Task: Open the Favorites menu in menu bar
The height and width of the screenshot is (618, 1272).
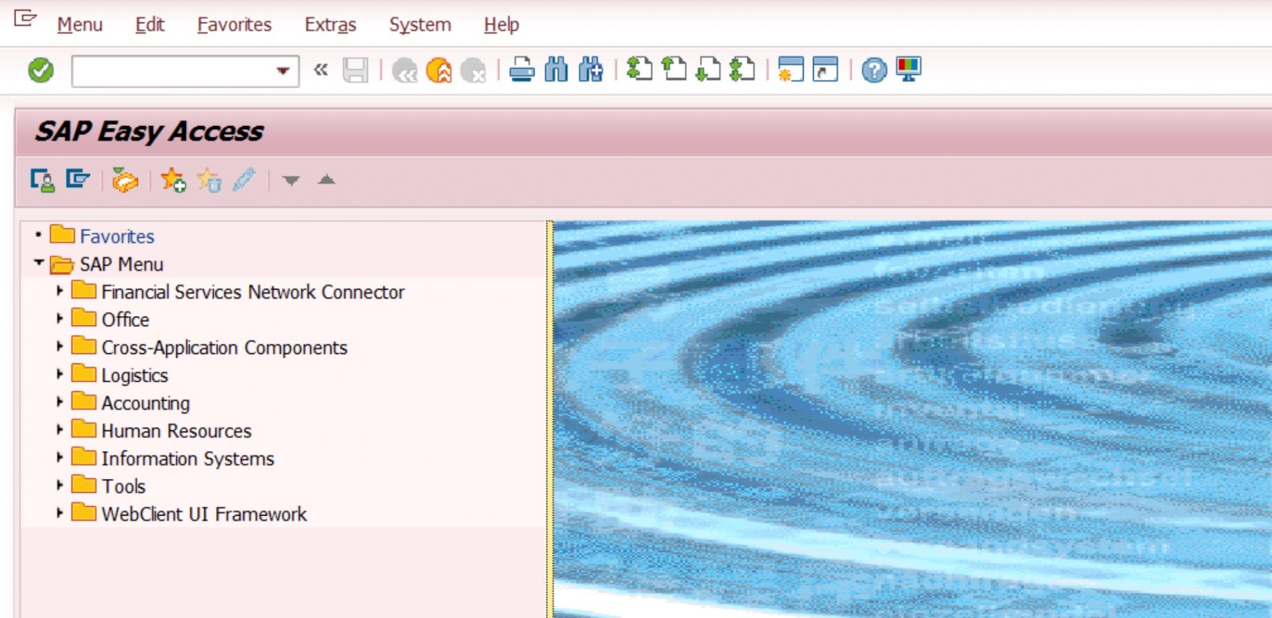Action: 234,25
